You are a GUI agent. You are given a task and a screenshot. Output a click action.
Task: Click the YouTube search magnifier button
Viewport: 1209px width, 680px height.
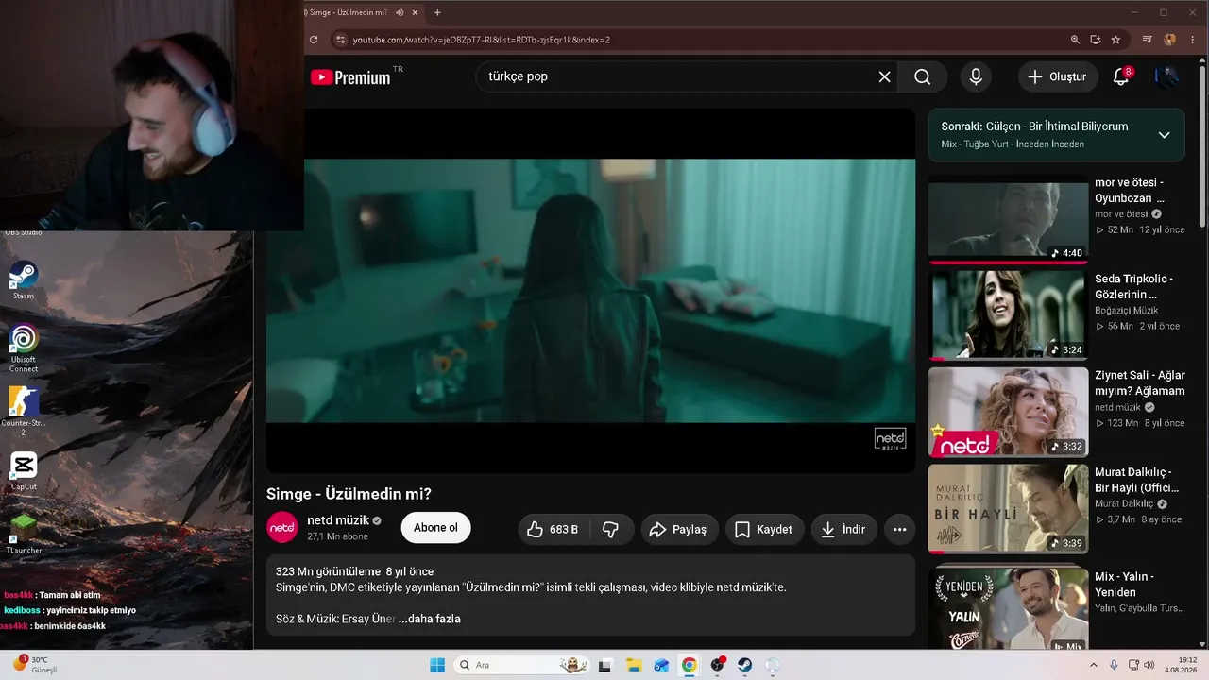[923, 76]
